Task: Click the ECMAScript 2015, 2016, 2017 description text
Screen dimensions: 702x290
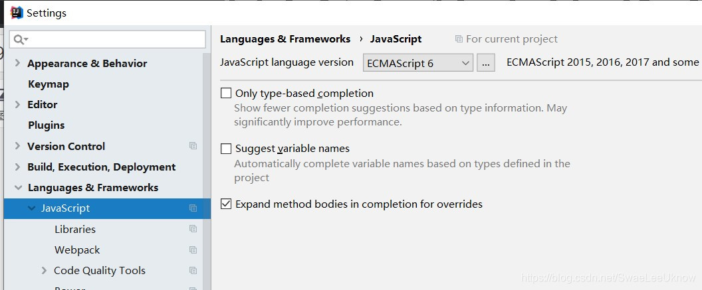Action: pyautogui.click(x=602, y=62)
